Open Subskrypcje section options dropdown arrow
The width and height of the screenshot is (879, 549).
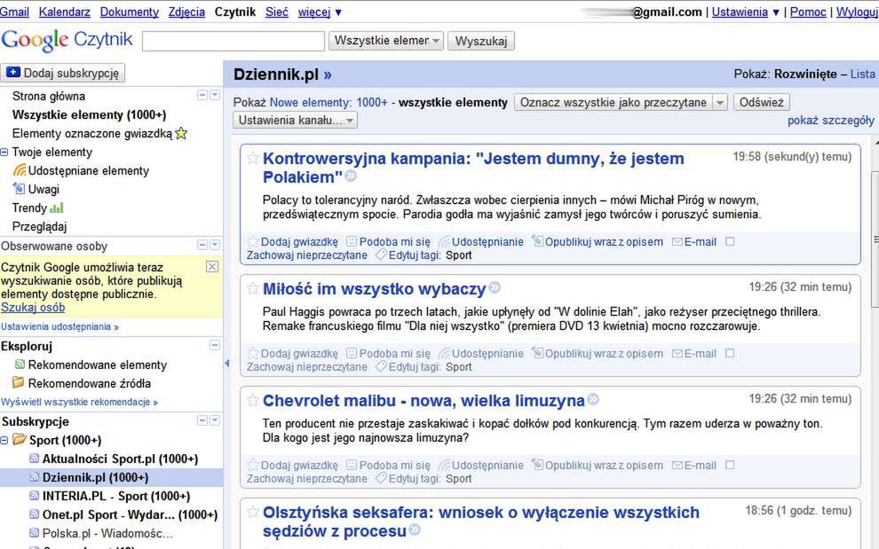(215, 420)
